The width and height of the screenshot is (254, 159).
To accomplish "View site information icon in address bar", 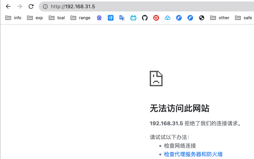I will [x=45, y=7].
